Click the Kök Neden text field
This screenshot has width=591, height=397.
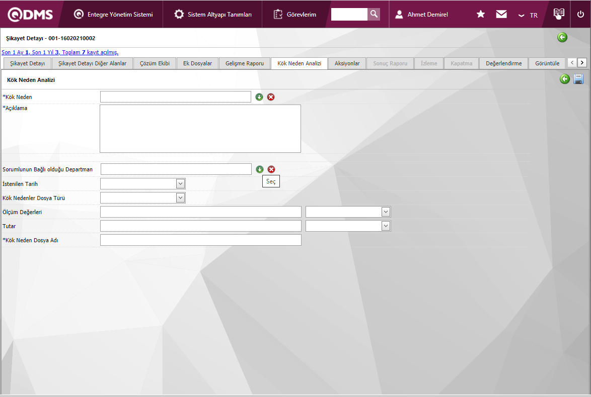click(176, 96)
